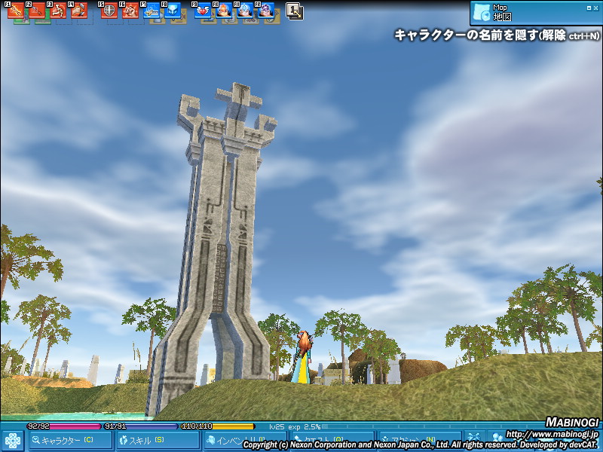
Task: Click the キャラクターの名前を隠す notification text
Action: pos(497,35)
